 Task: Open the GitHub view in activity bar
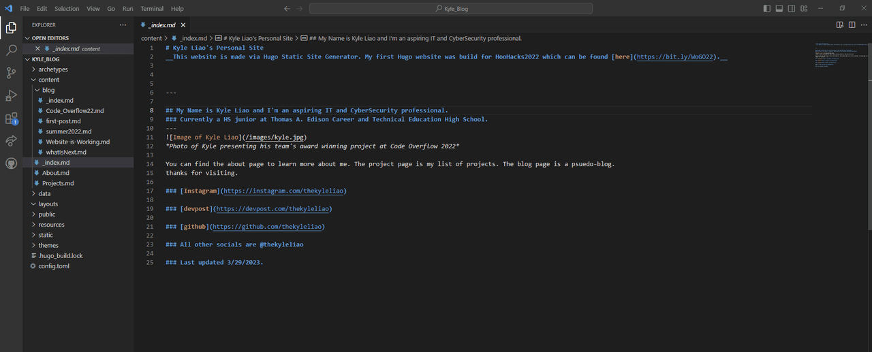[x=11, y=163]
